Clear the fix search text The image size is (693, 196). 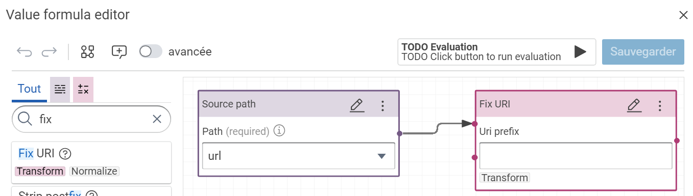[x=157, y=119]
